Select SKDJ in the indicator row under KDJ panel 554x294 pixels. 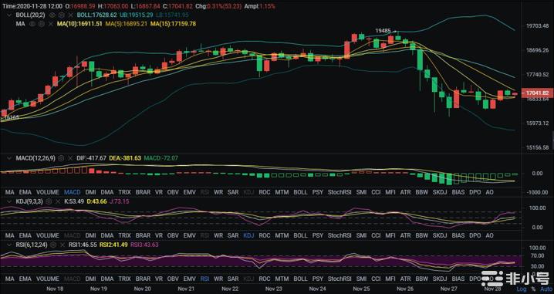point(440,235)
